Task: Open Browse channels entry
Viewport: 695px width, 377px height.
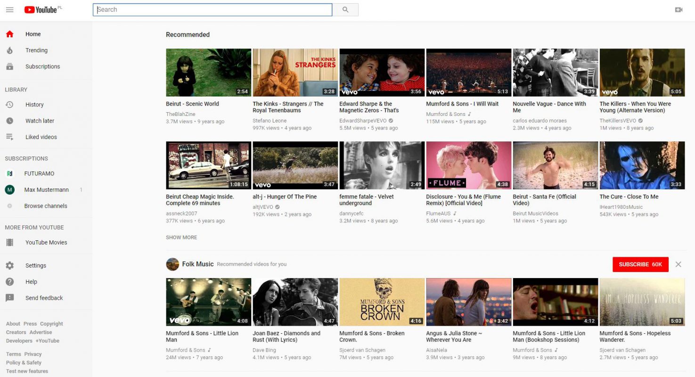Action: (x=46, y=206)
